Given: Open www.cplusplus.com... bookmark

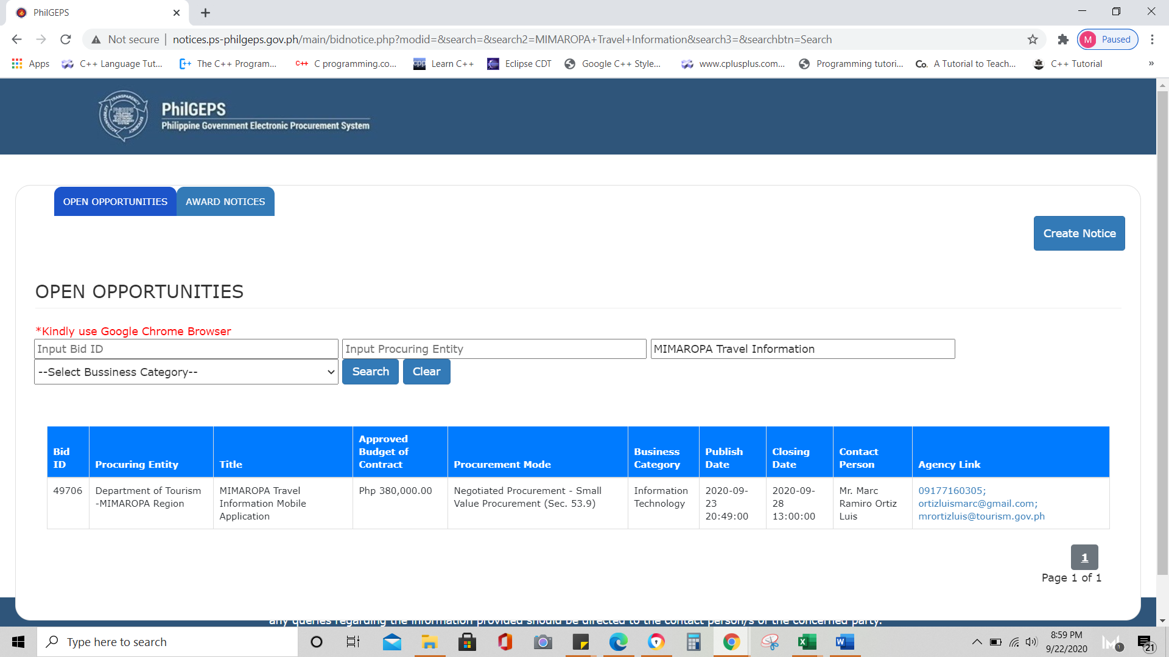Looking at the screenshot, I should (733, 64).
